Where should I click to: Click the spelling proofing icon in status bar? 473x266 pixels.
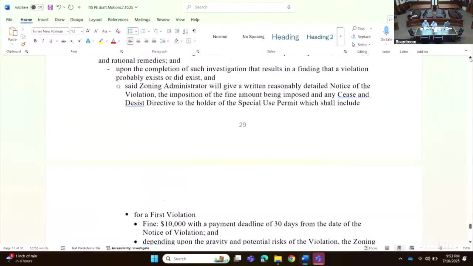(x=63, y=248)
